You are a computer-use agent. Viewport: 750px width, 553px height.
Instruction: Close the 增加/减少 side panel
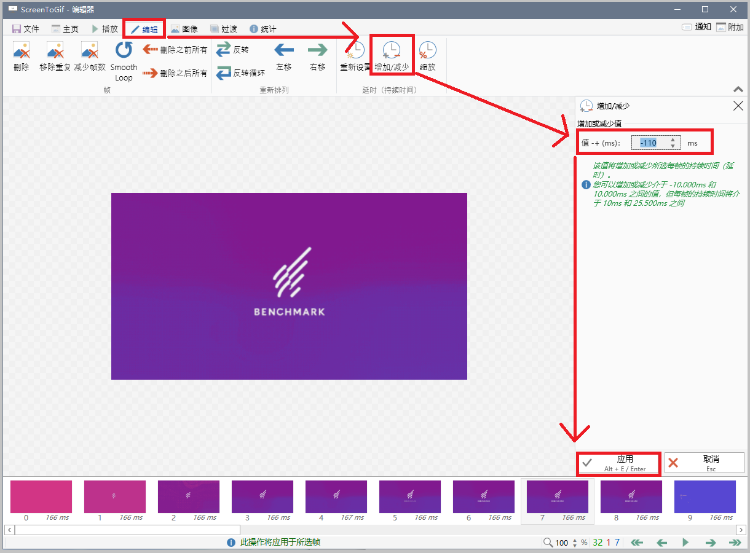pos(738,106)
